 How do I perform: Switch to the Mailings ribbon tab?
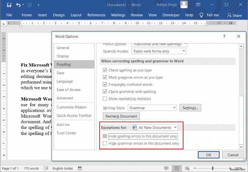(118, 15)
